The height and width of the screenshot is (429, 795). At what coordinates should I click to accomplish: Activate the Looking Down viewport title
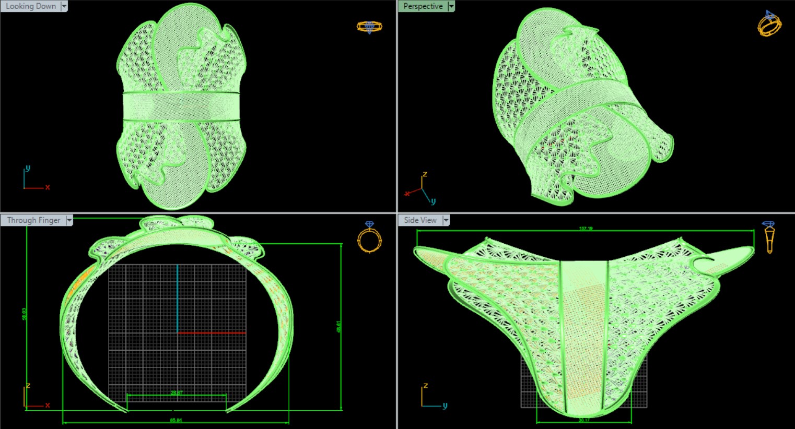31,6
